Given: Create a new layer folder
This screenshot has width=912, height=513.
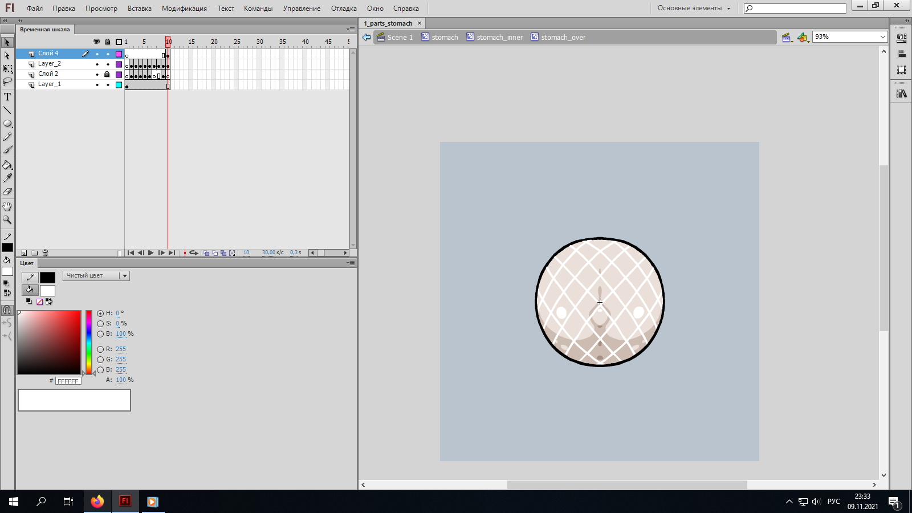Looking at the screenshot, I should [x=35, y=253].
